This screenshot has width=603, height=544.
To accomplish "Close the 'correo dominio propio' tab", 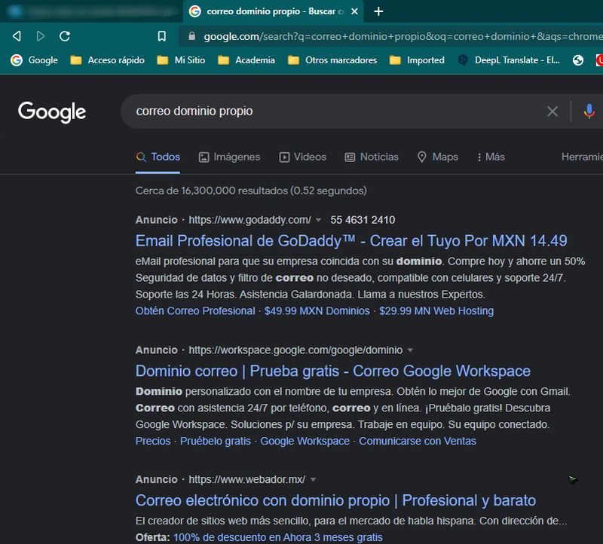I will pos(354,11).
